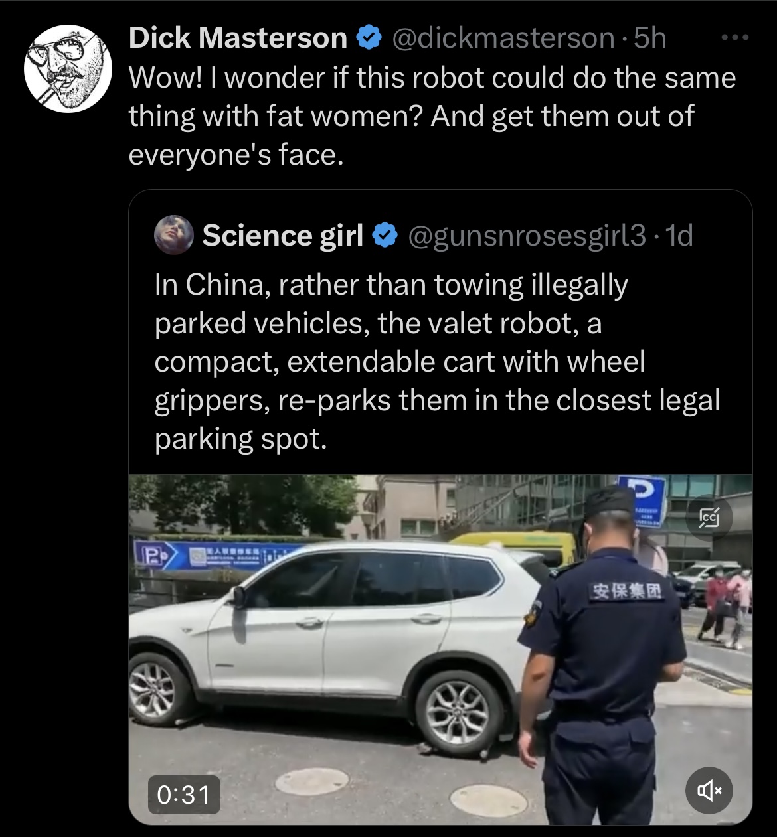
Task: Click Dick Masterson's verified badge
Action: (369, 38)
